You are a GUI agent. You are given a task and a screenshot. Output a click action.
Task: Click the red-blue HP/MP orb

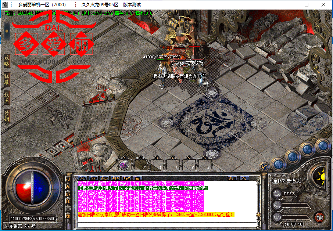coord(32,189)
